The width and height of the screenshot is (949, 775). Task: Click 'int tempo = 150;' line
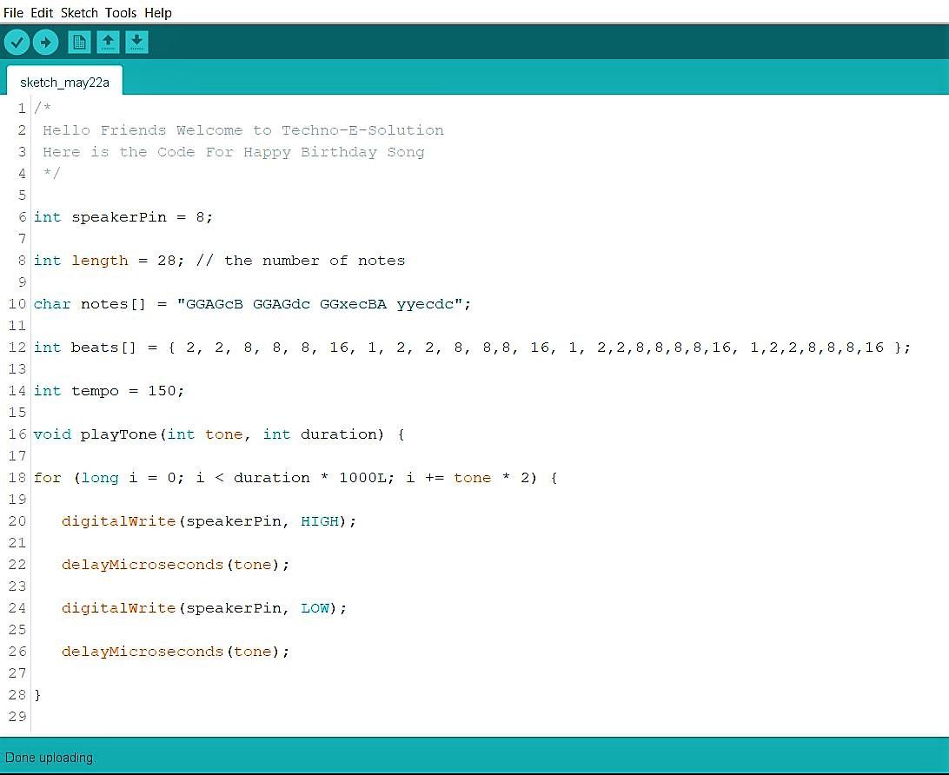click(x=109, y=391)
